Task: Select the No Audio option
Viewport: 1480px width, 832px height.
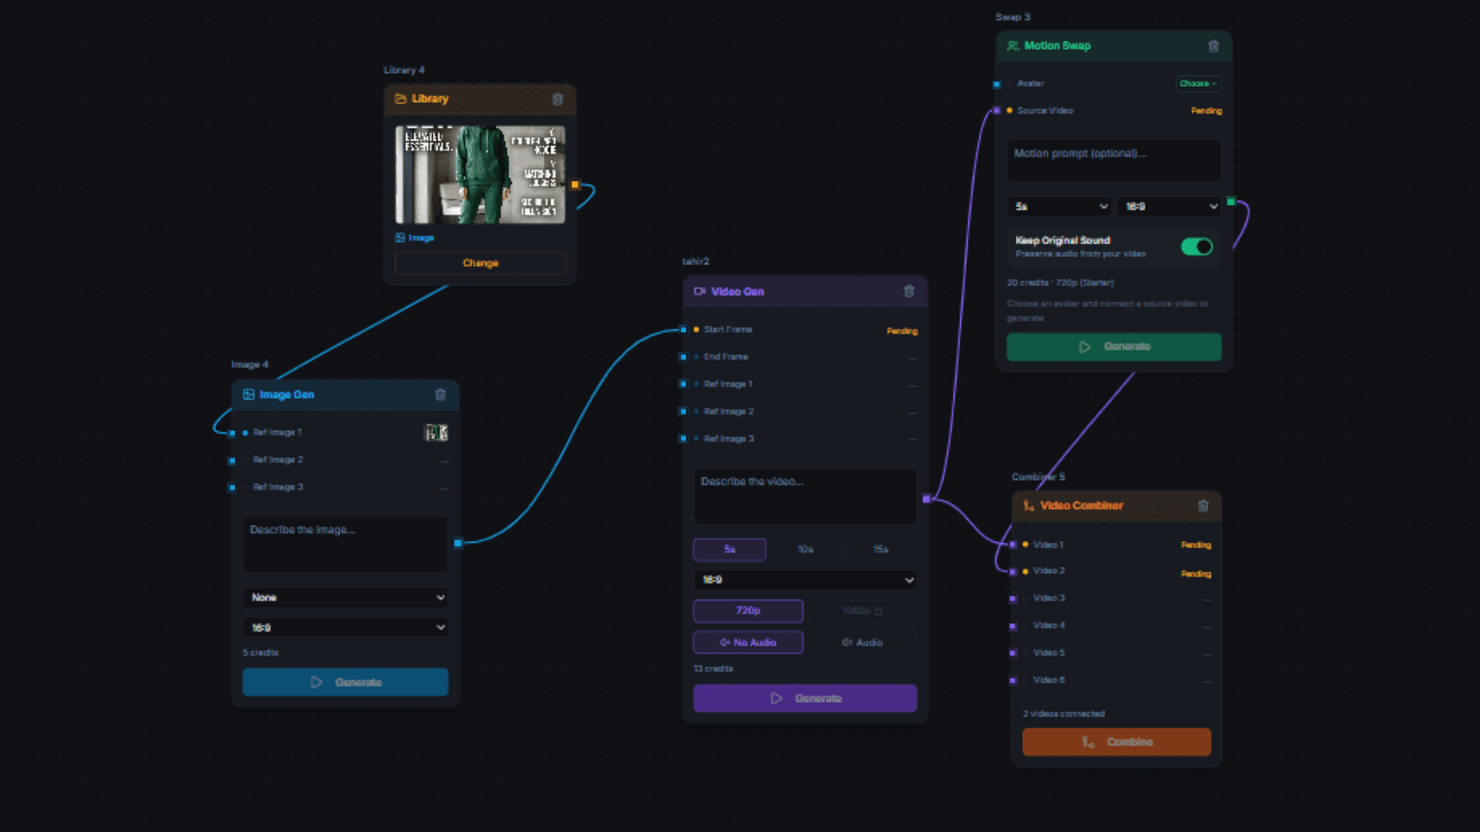Action: coord(748,642)
